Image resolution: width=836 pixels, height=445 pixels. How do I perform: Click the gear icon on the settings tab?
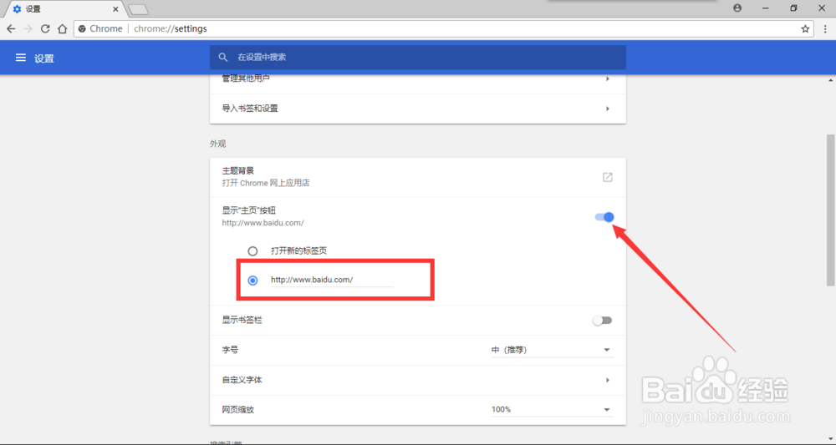tap(17, 9)
